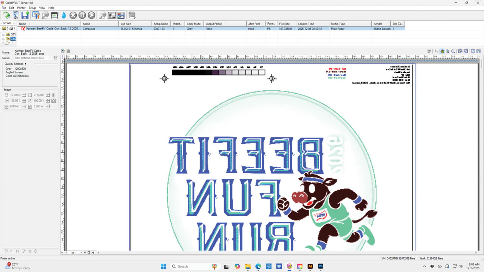Click the zoom in magnifier icon

click(448, 51)
